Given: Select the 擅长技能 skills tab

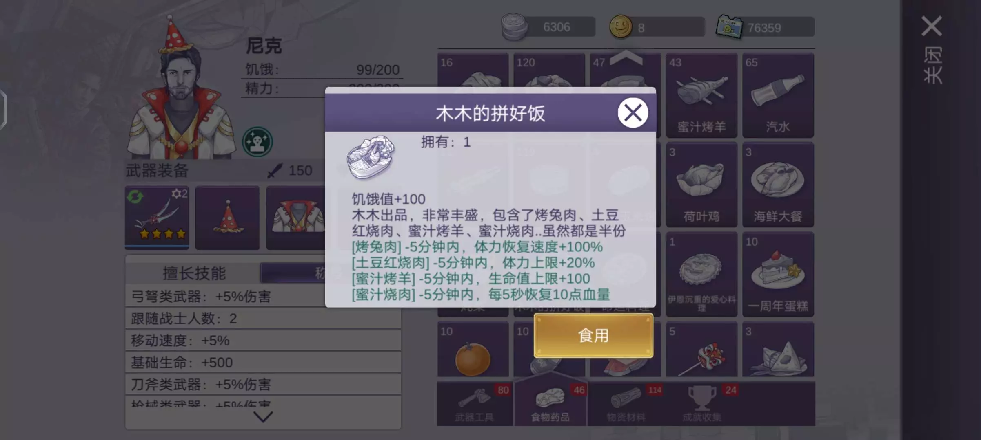Looking at the screenshot, I should 194,273.
